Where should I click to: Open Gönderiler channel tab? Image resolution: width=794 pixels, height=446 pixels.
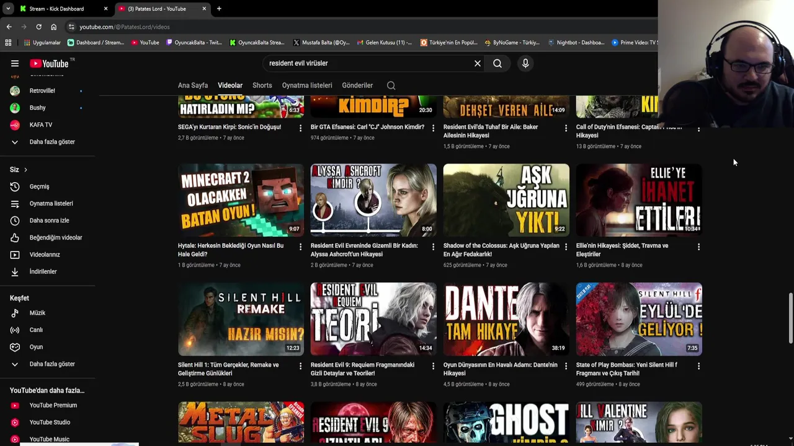coord(357,85)
